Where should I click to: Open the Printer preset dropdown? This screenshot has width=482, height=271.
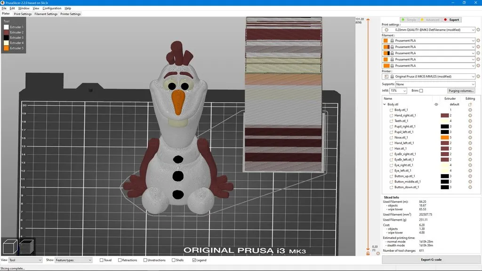point(428,77)
